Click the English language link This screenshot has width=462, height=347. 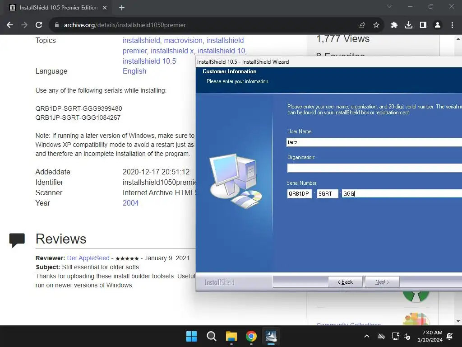[x=134, y=71]
